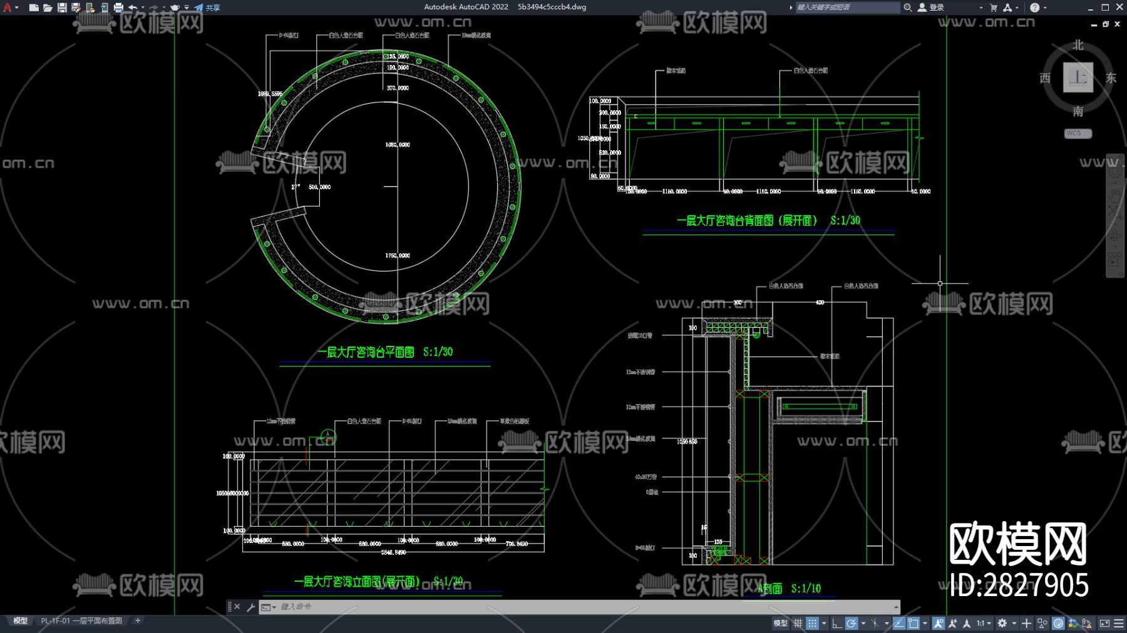The height and width of the screenshot is (633, 1127).
Task: Click the WCS coordinate system label
Action: (x=1078, y=133)
